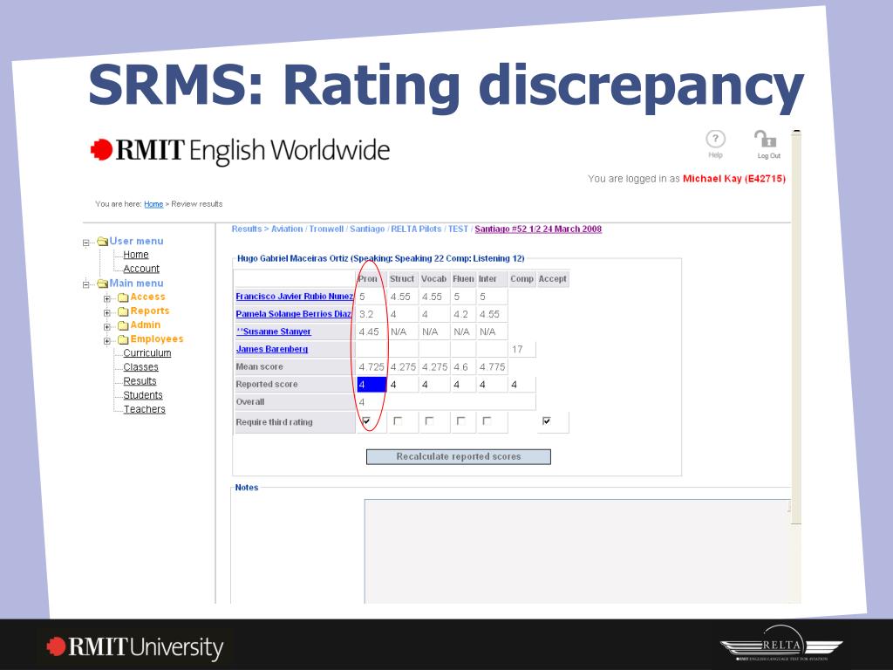Select the Pron reported score field
This screenshot has width=893, height=670.
pyautogui.click(x=372, y=385)
